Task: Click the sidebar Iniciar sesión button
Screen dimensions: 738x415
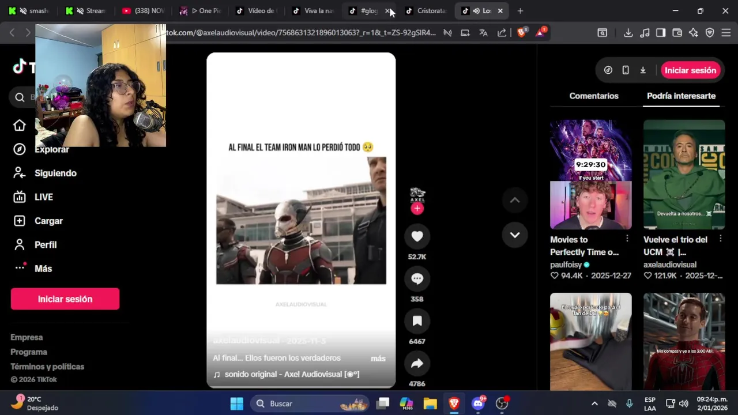Action: pyautogui.click(x=65, y=299)
